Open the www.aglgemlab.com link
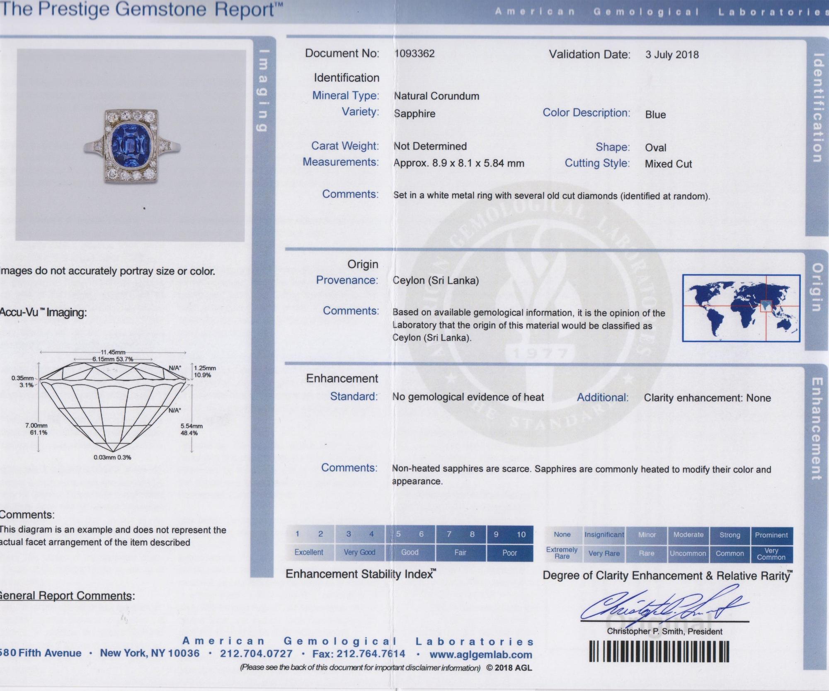829x691 pixels. click(481, 655)
